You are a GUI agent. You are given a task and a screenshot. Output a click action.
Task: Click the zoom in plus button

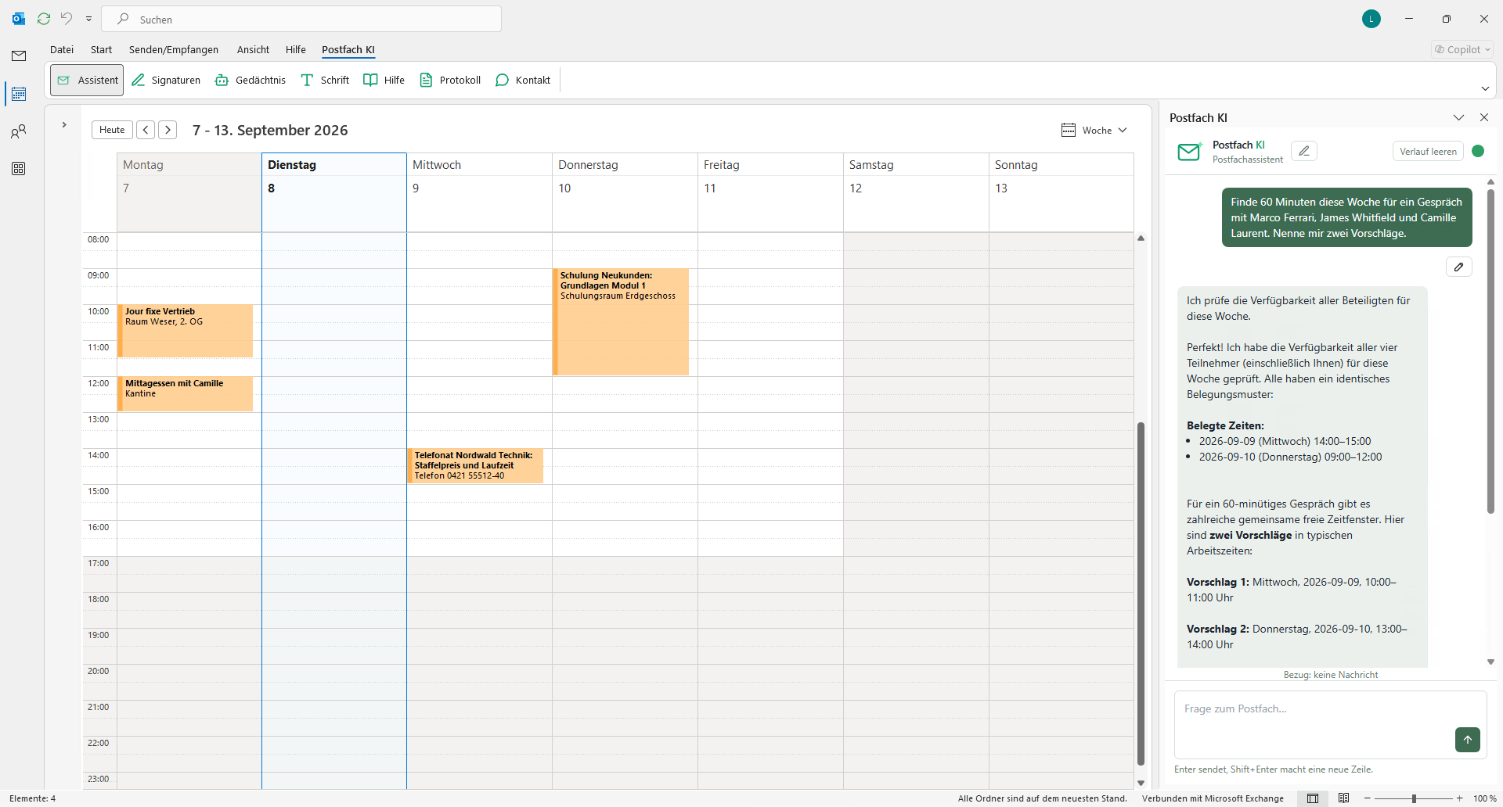click(1459, 798)
